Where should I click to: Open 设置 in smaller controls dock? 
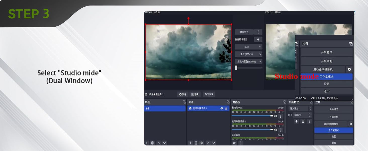click(x=334, y=136)
